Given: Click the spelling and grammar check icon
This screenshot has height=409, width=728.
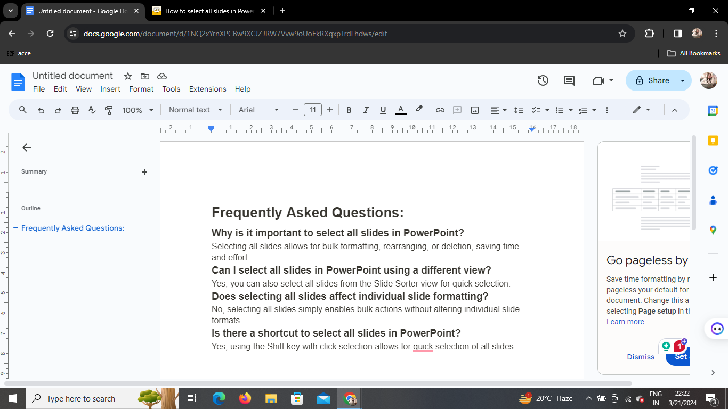Looking at the screenshot, I should pyautogui.click(x=92, y=110).
